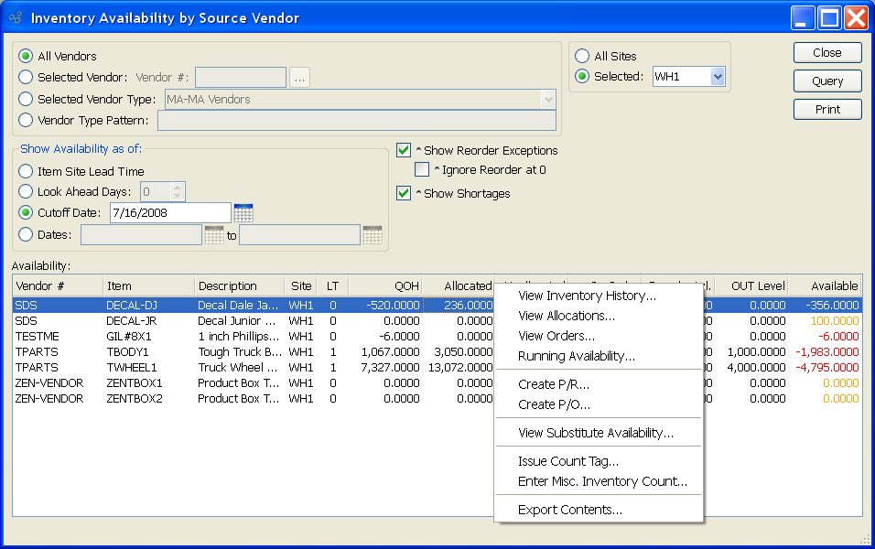Image resolution: width=875 pixels, height=549 pixels.
Task: Minimize the Inventory Availability window
Action: click(803, 17)
